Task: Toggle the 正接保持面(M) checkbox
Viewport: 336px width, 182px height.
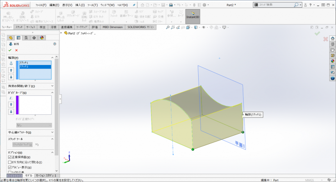Action: tap(10, 157)
